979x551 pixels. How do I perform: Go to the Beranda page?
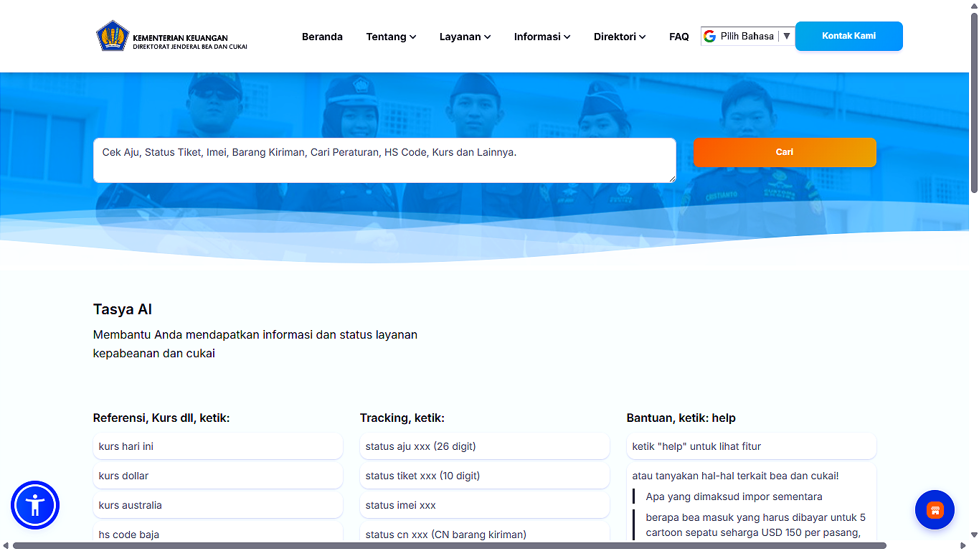322,37
